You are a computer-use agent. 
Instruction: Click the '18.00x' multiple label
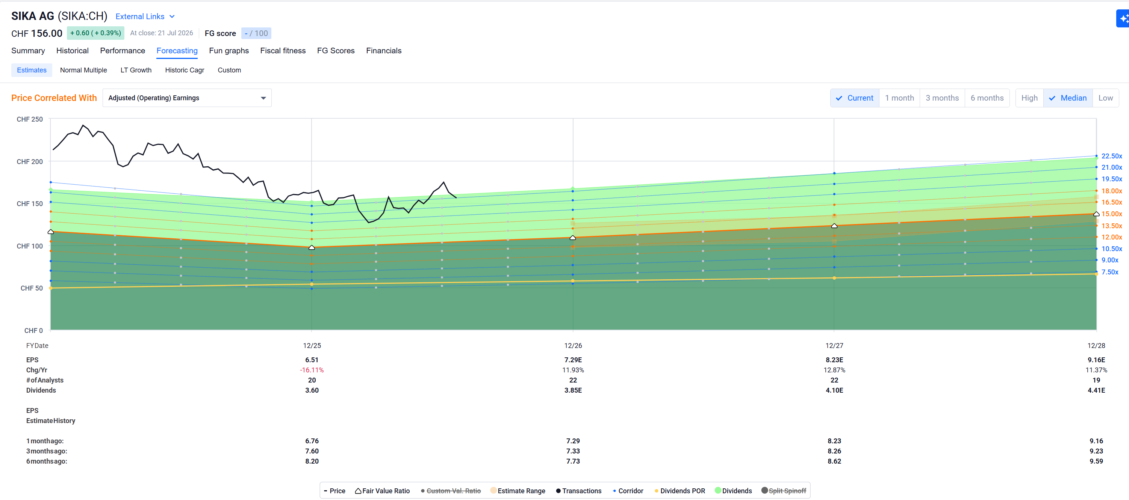click(1111, 191)
